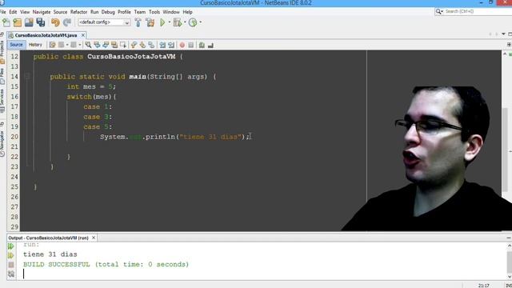This screenshot has width=512, height=288.
Task: Switch to the History view button
Action: [x=35, y=45]
